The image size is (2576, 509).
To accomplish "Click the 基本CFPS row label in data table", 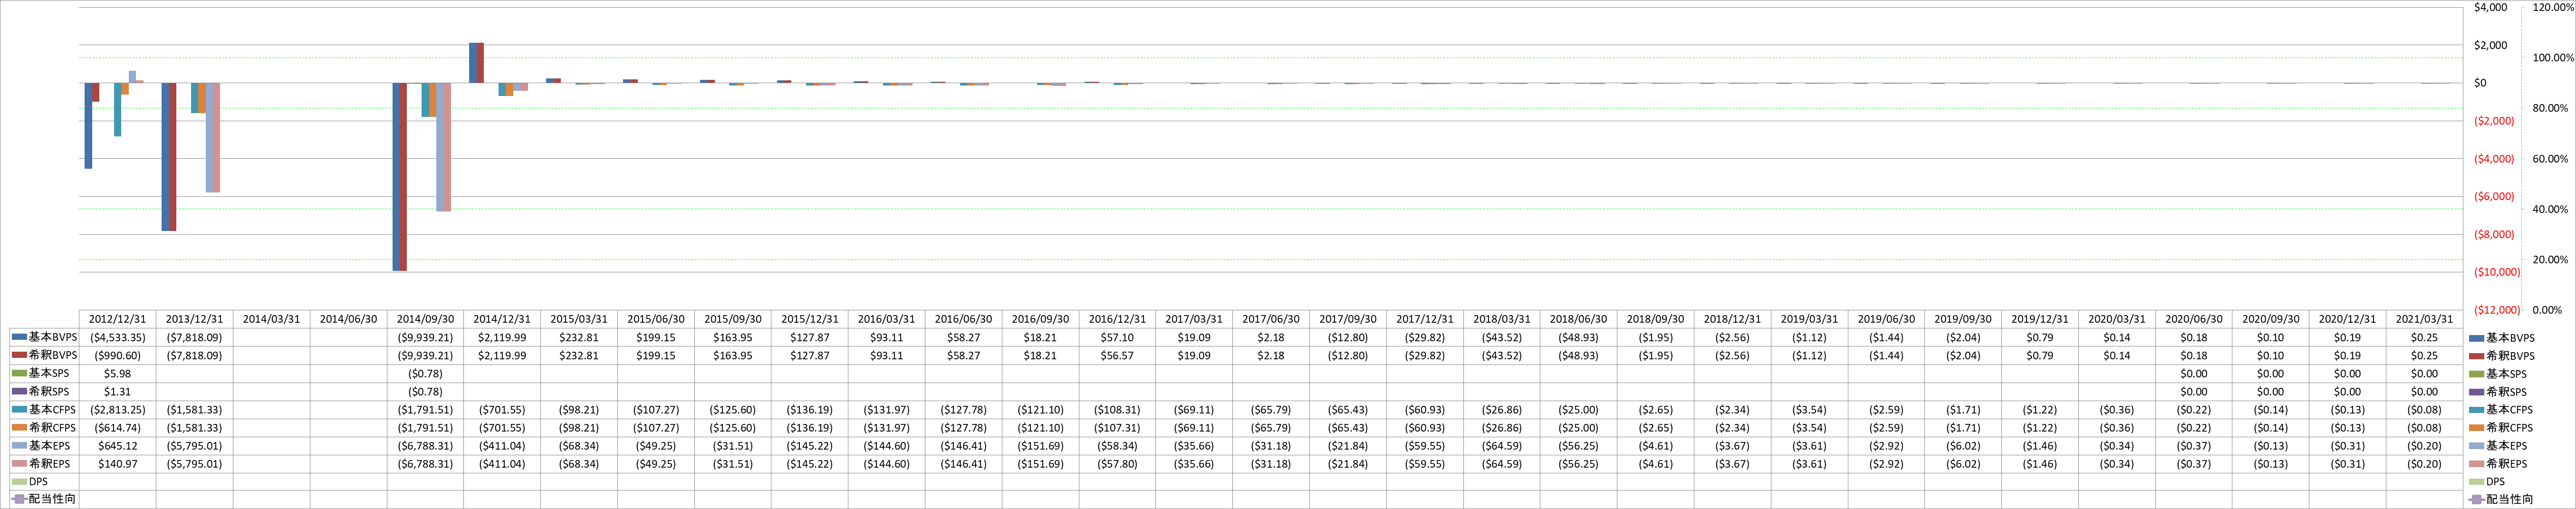I will pos(53,410).
